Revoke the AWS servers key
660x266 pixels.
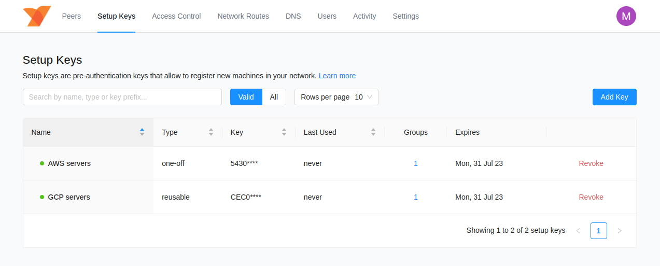click(591, 163)
